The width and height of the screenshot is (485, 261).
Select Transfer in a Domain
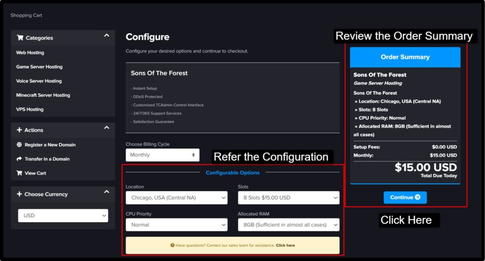tap(47, 159)
